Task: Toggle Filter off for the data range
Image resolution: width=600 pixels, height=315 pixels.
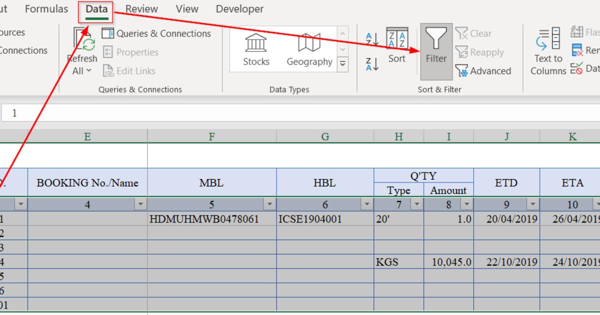Action: tap(435, 50)
